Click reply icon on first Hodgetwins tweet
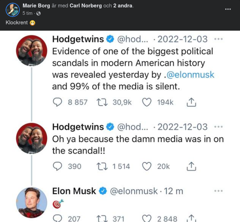240x222 pixels. [x=58, y=102]
